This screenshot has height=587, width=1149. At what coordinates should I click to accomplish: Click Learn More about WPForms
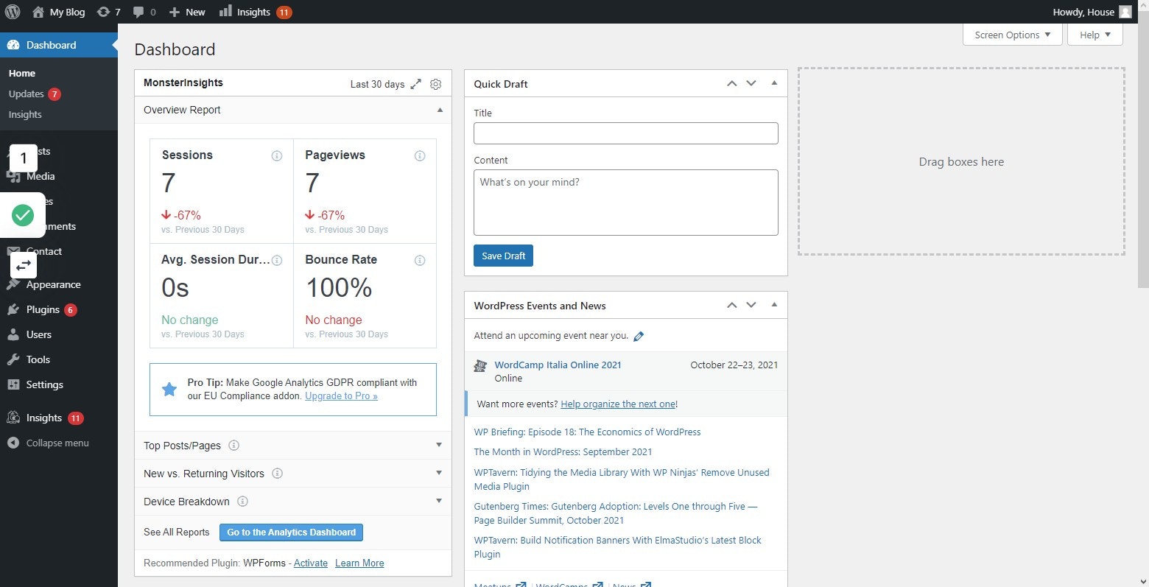click(x=359, y=563)
